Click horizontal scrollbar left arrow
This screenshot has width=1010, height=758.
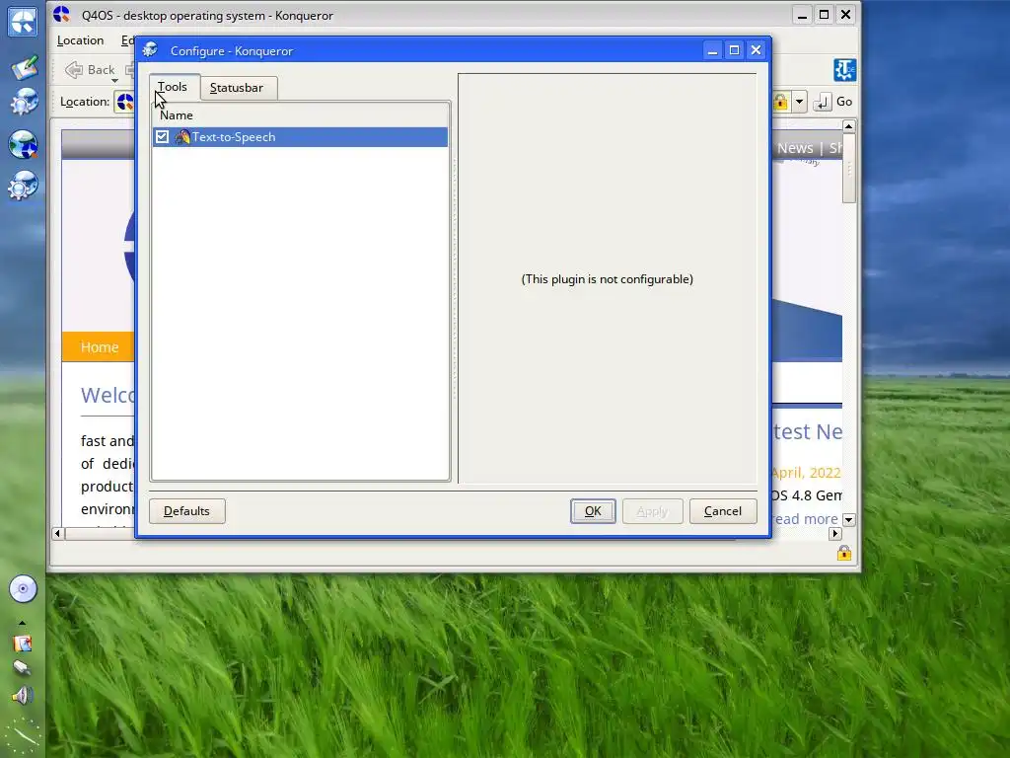[x=58, y=534]
